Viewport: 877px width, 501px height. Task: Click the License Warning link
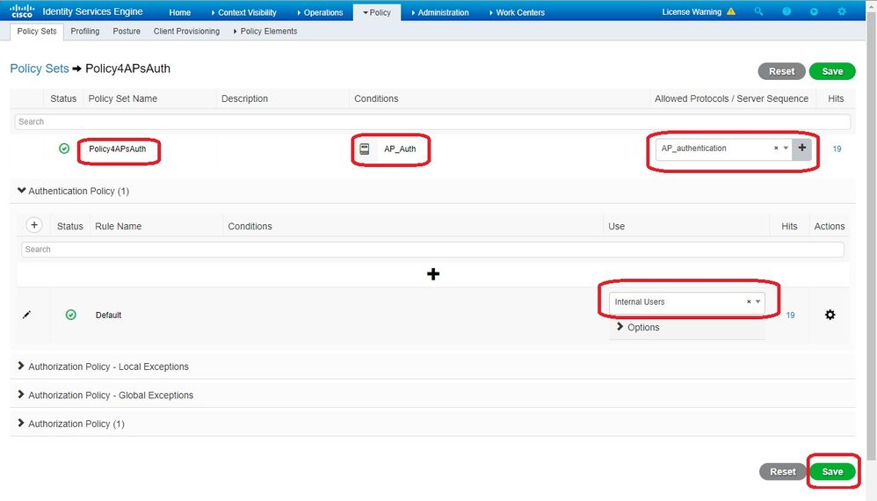click(x=692, y=11)
